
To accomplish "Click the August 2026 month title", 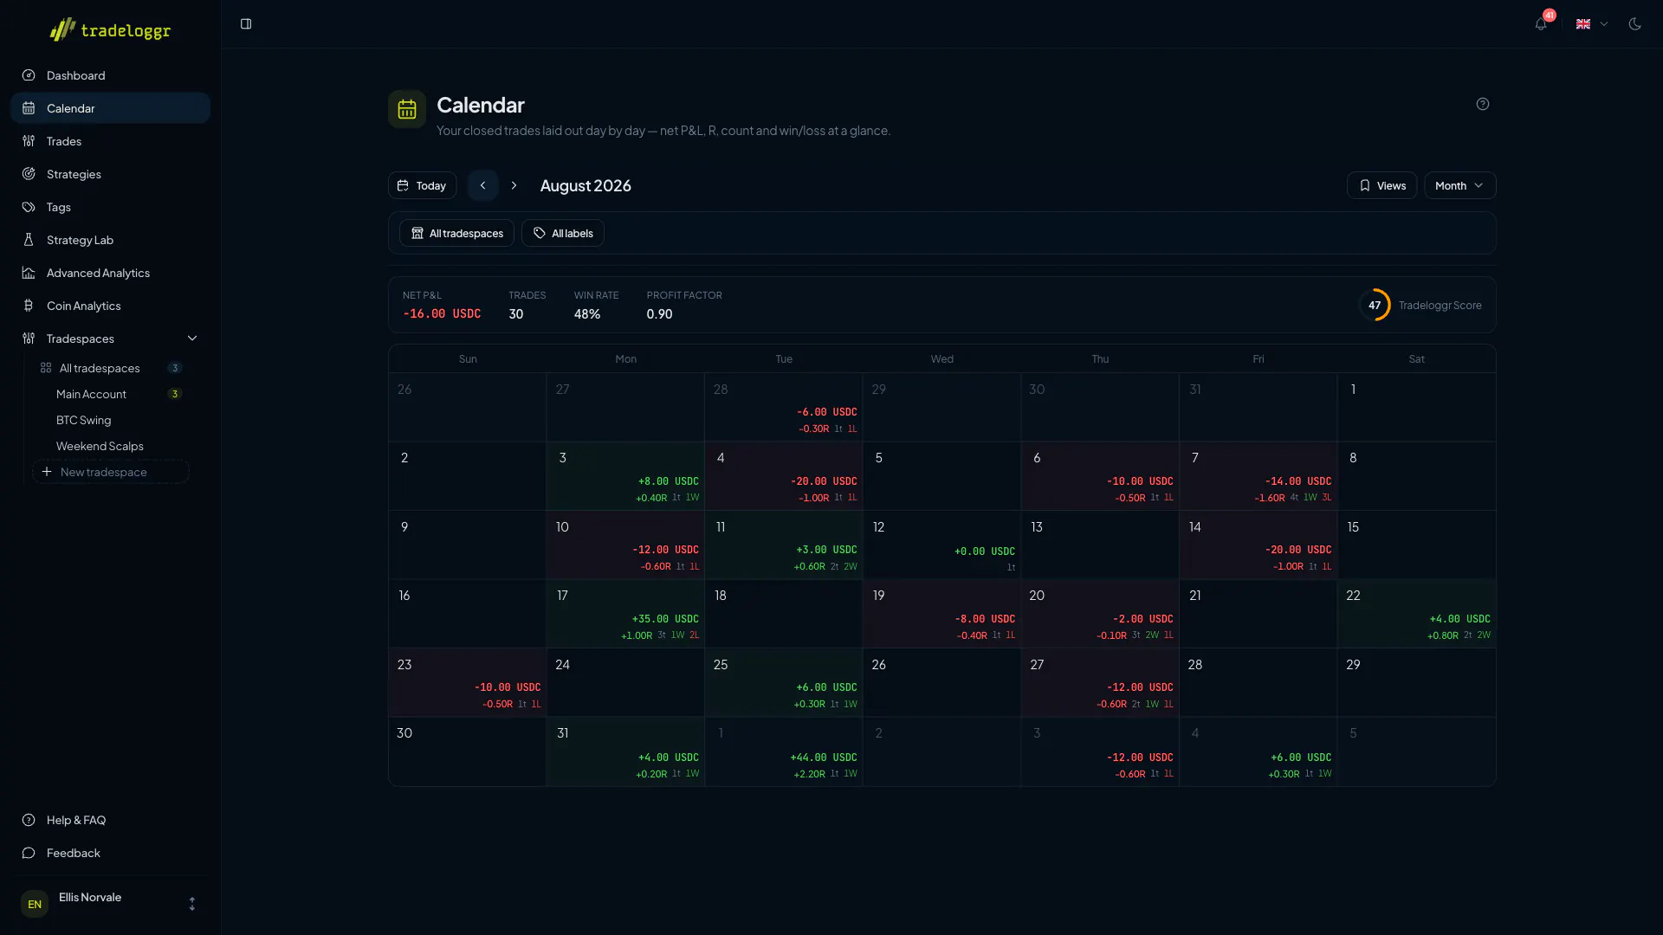I will point(586,185).
